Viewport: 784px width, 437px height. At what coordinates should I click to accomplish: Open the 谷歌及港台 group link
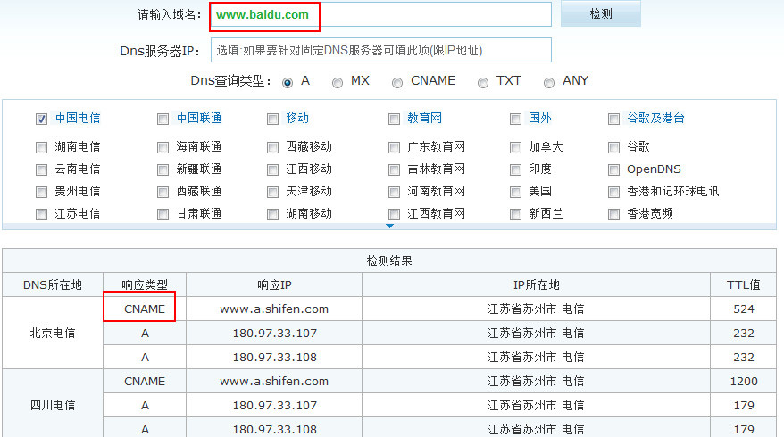655,119
